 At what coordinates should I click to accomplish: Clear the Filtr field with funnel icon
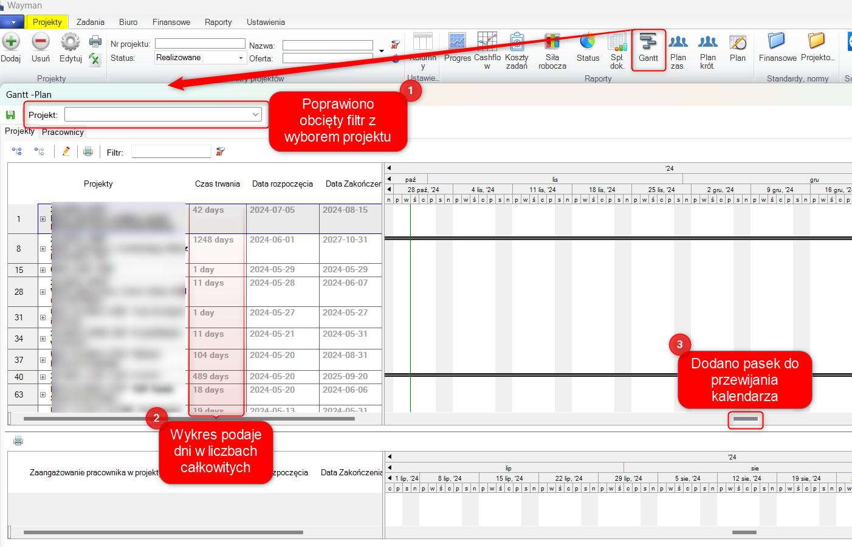221,151
